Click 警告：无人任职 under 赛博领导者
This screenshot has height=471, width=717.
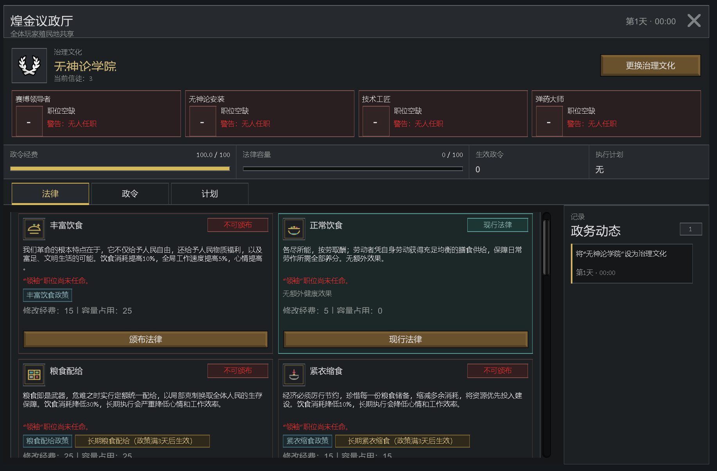pos(72,124)
